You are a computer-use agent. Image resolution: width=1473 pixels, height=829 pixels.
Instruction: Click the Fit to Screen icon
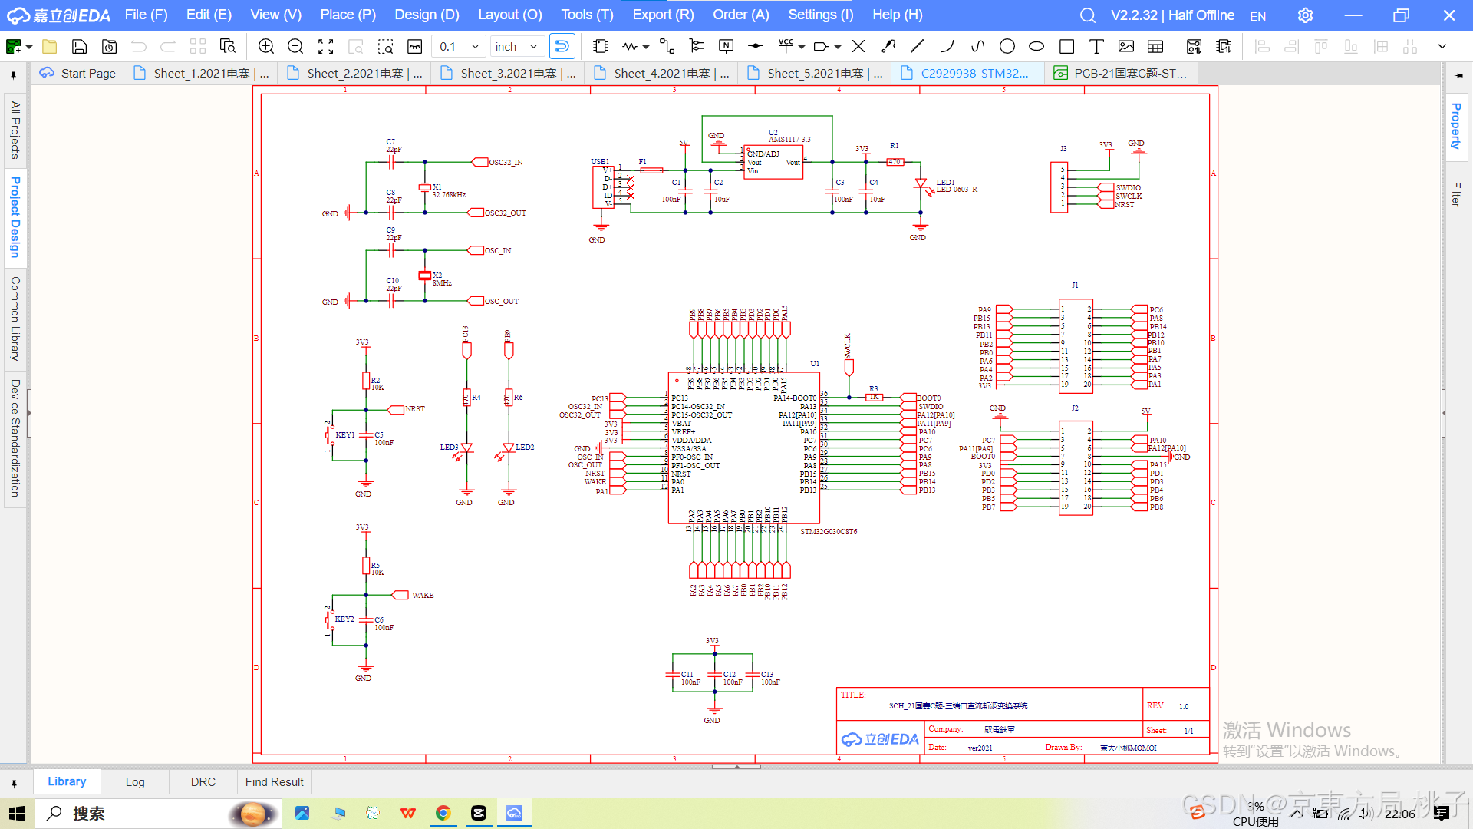tap(326, 47)
